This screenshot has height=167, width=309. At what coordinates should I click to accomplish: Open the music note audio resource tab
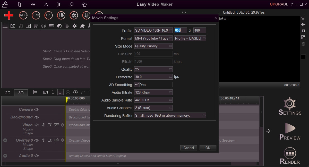coord(21,26)
